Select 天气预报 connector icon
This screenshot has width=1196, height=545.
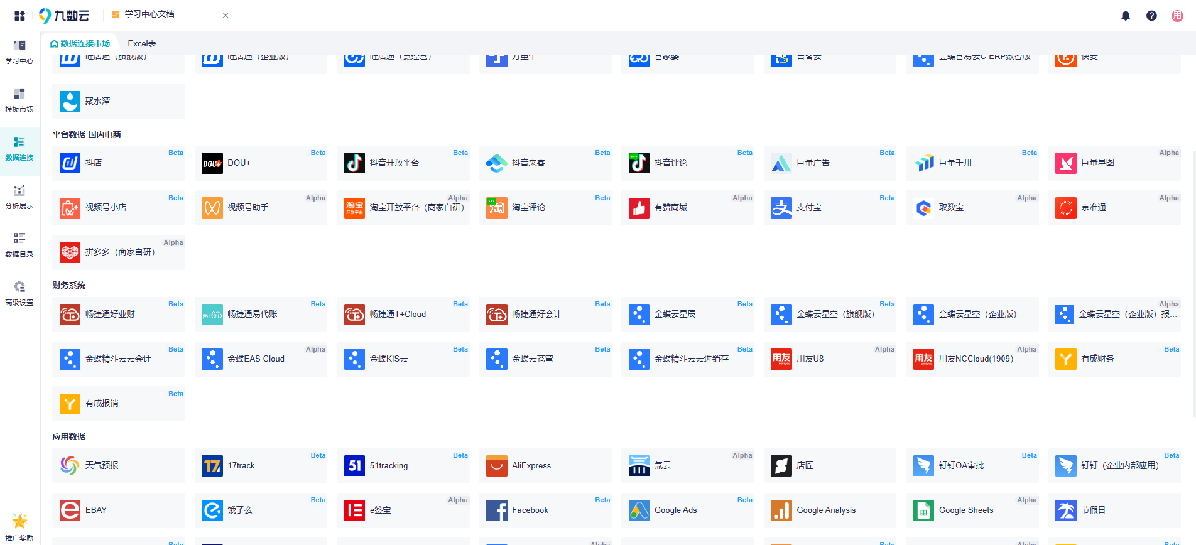pyautogui.click(x=70, y=465)
